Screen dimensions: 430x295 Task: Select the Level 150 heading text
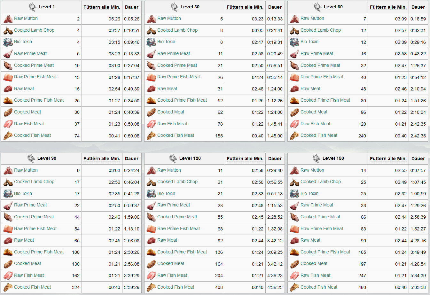[333, 158]
